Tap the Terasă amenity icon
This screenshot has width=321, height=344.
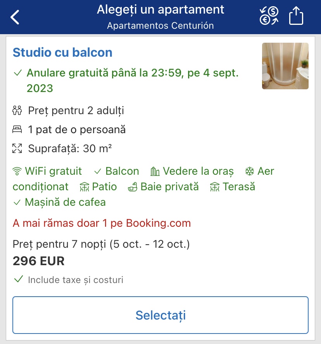(x=215, y=187)
